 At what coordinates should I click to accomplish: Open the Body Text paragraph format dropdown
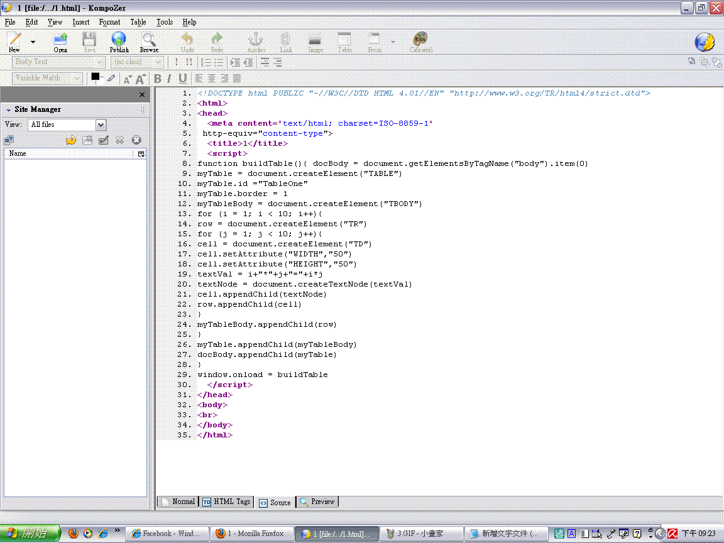58,62
